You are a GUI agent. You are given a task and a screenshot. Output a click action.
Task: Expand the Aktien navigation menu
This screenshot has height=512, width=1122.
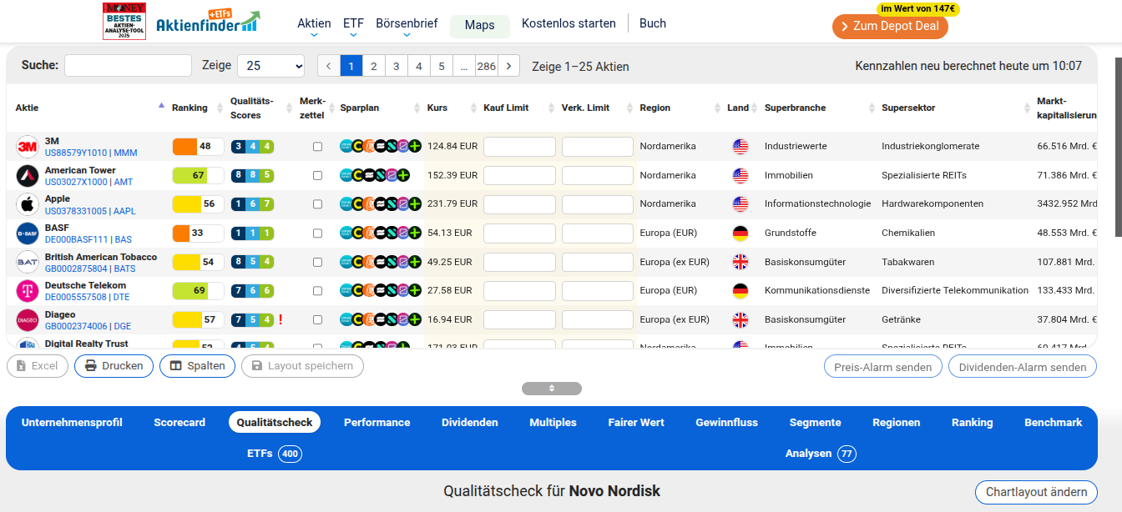pos(314,26)
